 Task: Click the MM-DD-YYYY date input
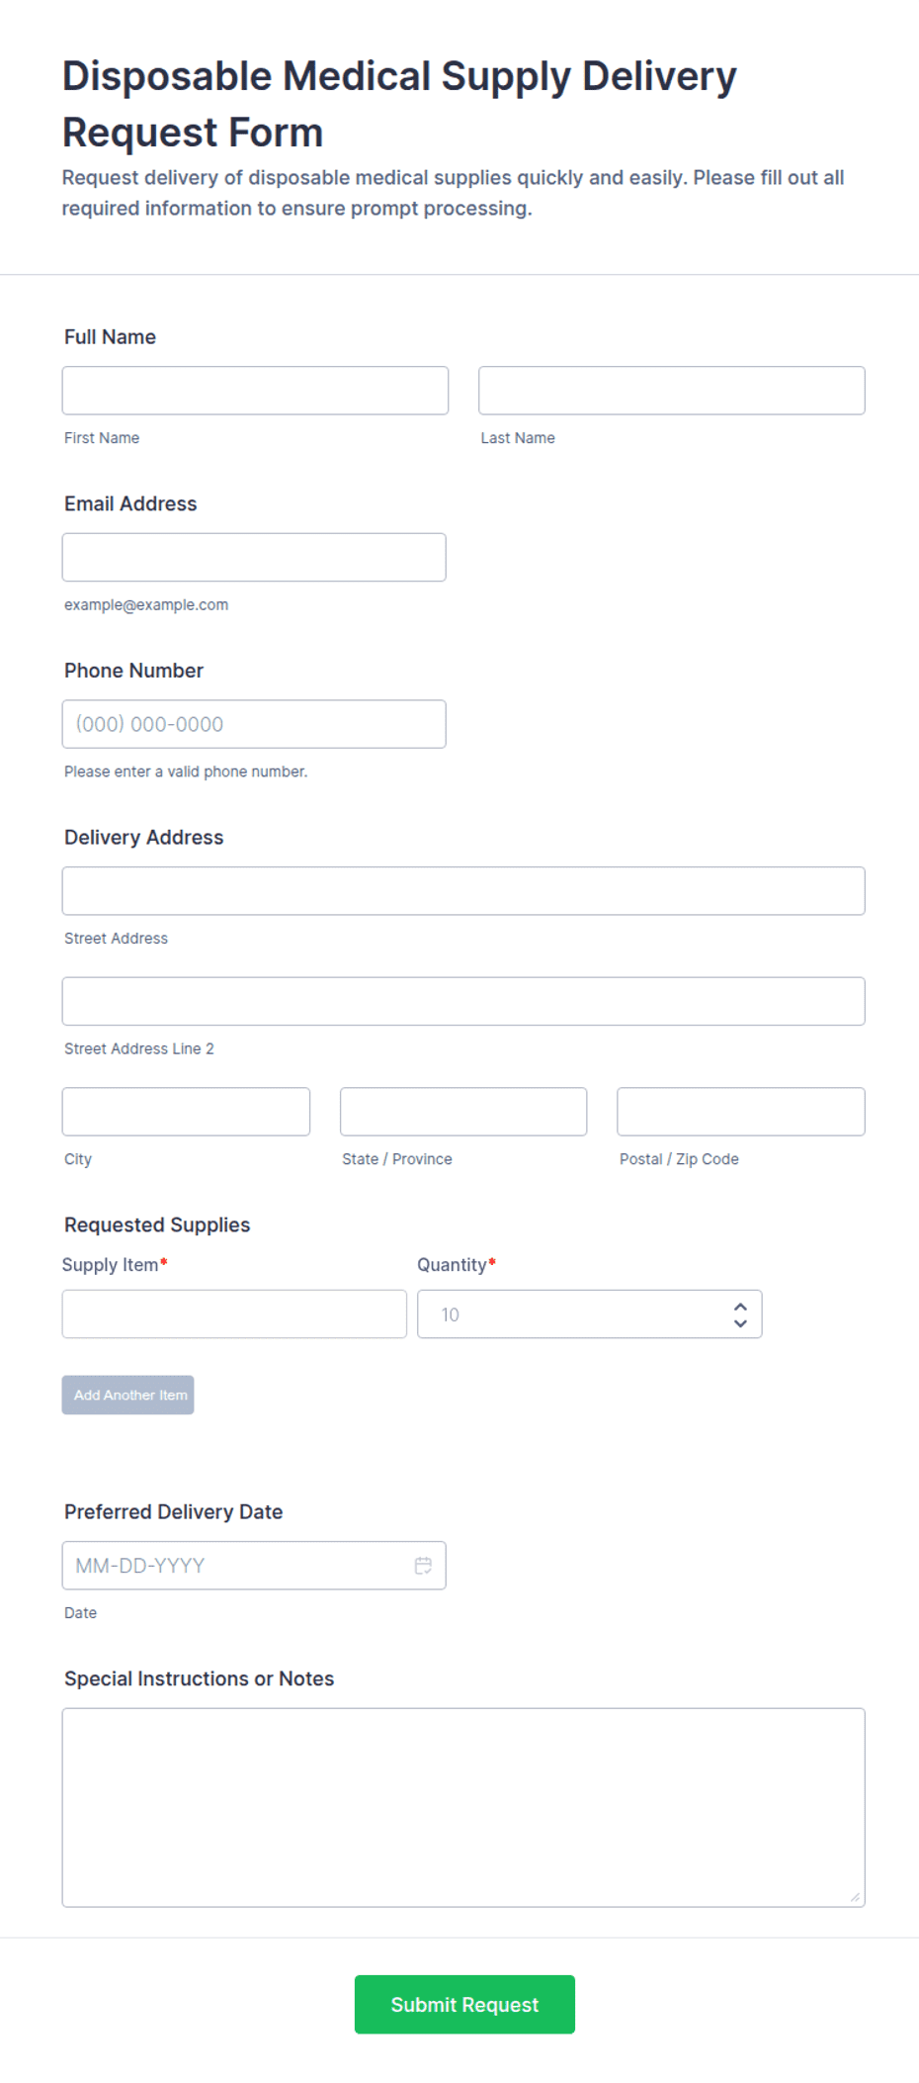click(x=254, y=1565)
